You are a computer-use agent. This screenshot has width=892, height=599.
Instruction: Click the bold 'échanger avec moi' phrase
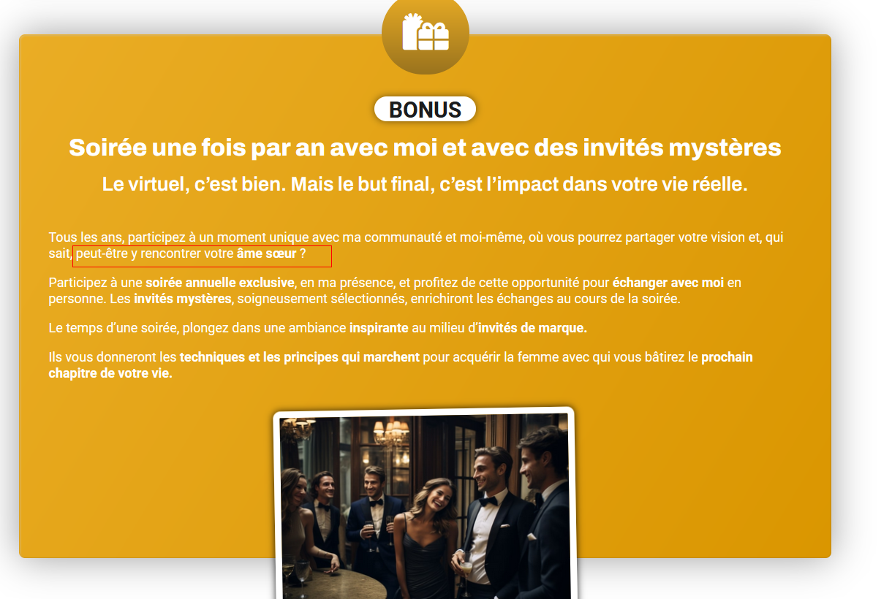click(x=668, y=283)
